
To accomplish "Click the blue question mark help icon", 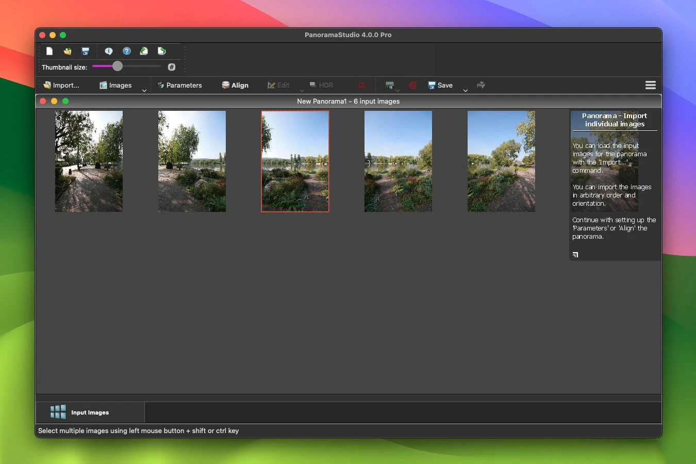I will [127, 51].
